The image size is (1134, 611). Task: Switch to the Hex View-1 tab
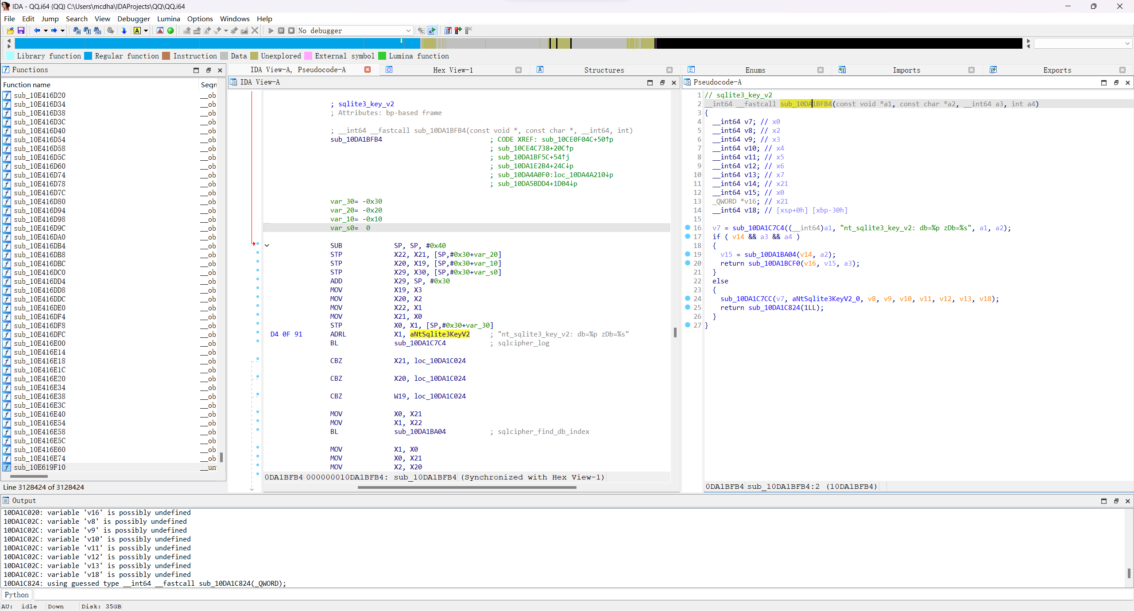(x=453, y=70)
